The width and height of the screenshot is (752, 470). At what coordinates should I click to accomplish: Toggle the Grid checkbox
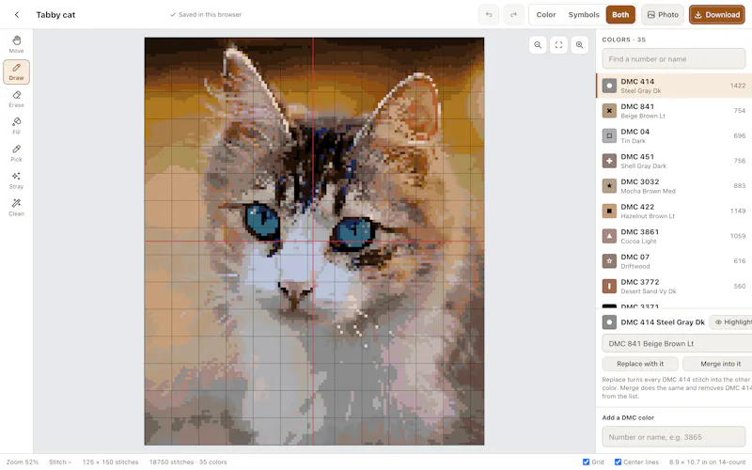pyautogui.click(x=586, y=462)
